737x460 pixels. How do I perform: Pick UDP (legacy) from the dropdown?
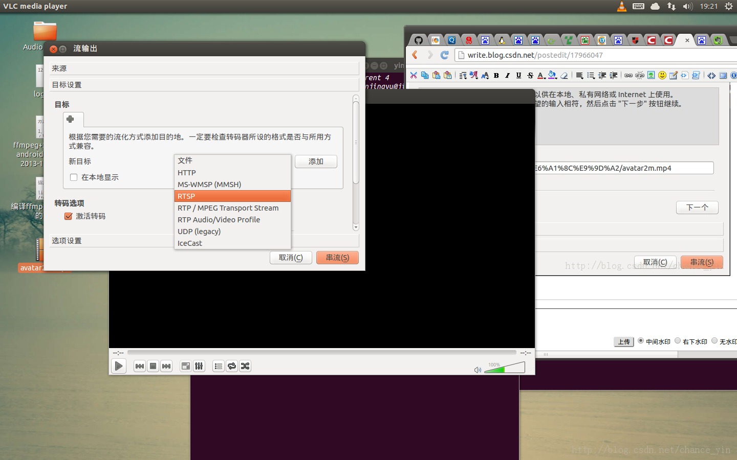pos(232,232)
